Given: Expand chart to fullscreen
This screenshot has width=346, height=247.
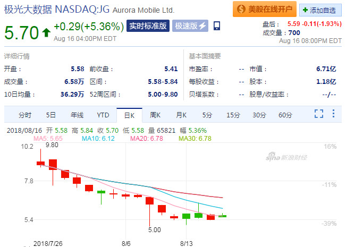Looking at the screenshot, I should click(319, 114).
